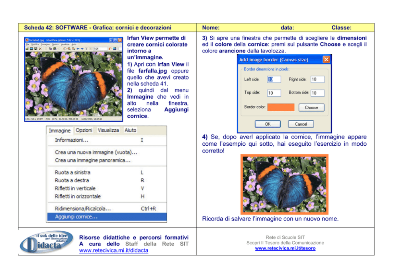
Task: Click the Rete di Scuole SIT footer text
Action: pyautogui.click(x=285, y=237)
